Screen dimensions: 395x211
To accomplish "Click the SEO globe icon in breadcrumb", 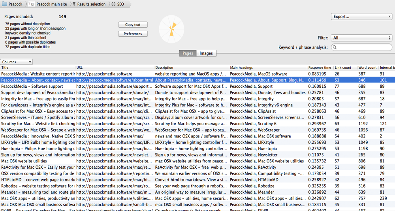I will click(x=114, y=4).
